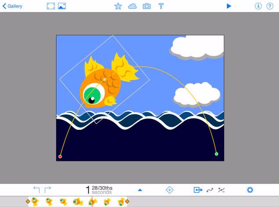This screenshot has height=207, width=279.
Task: Open the settings gear
Action: tap(250, 190)
